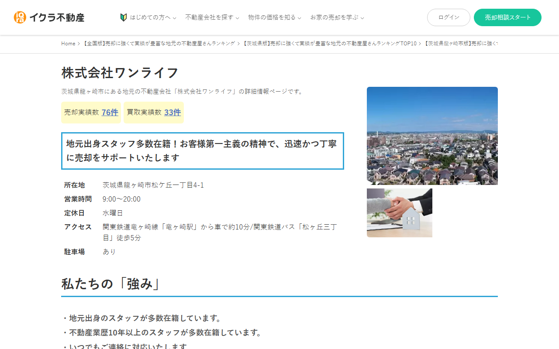The height and width of the screenshot is (349, 559).
Task: Expand the お家の売却を学ぶ dropdown menu
Action: click(337, 17)
